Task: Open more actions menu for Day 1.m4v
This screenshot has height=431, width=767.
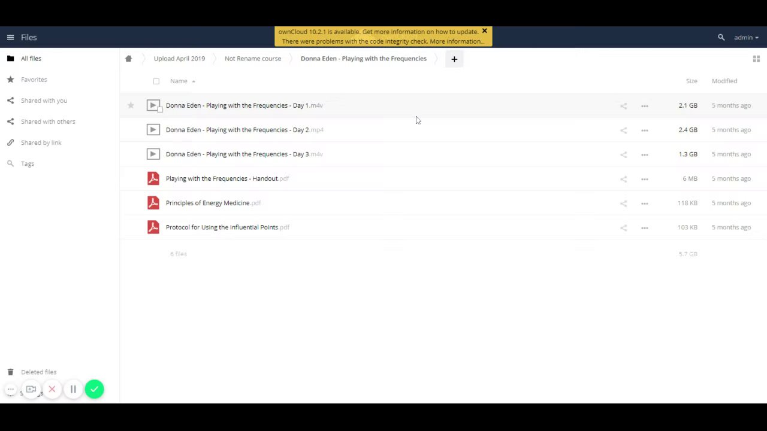Action: tap(645, 106)
